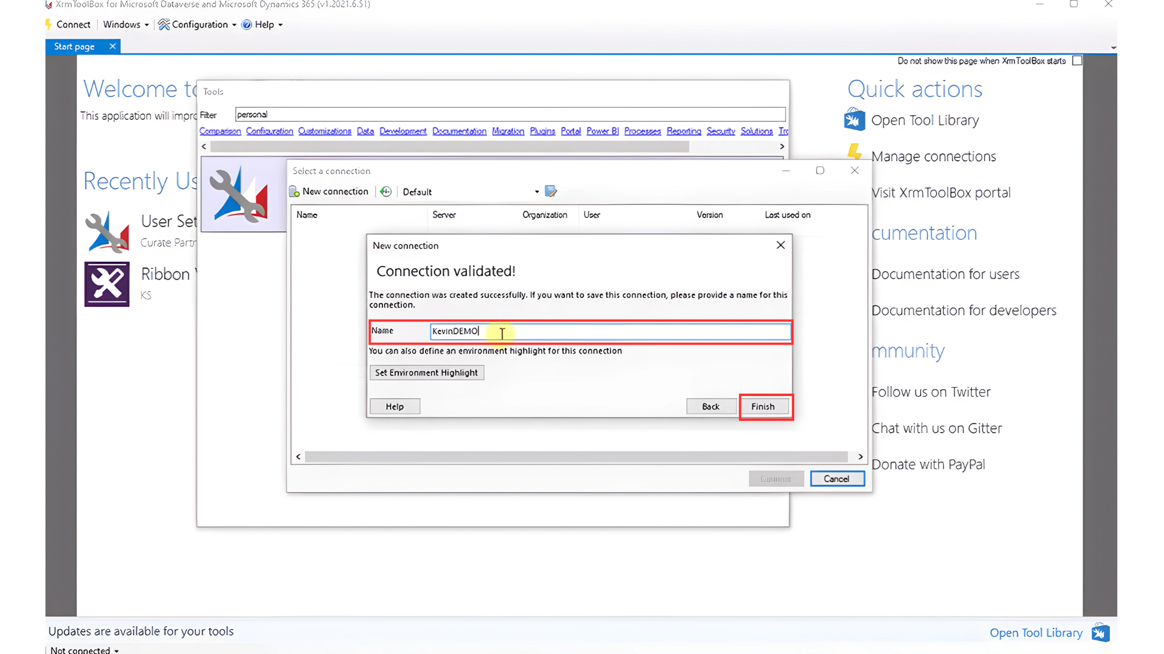Sort connections by Server column header
This screenshot has height=654, width=1164.
[444, 215]
